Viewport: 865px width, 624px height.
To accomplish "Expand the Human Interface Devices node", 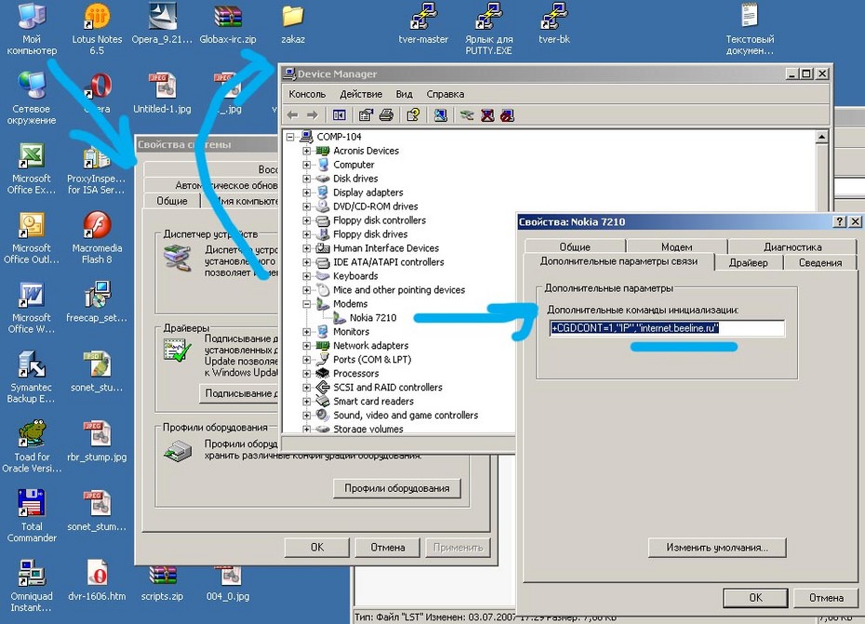I will click(306, 248).
